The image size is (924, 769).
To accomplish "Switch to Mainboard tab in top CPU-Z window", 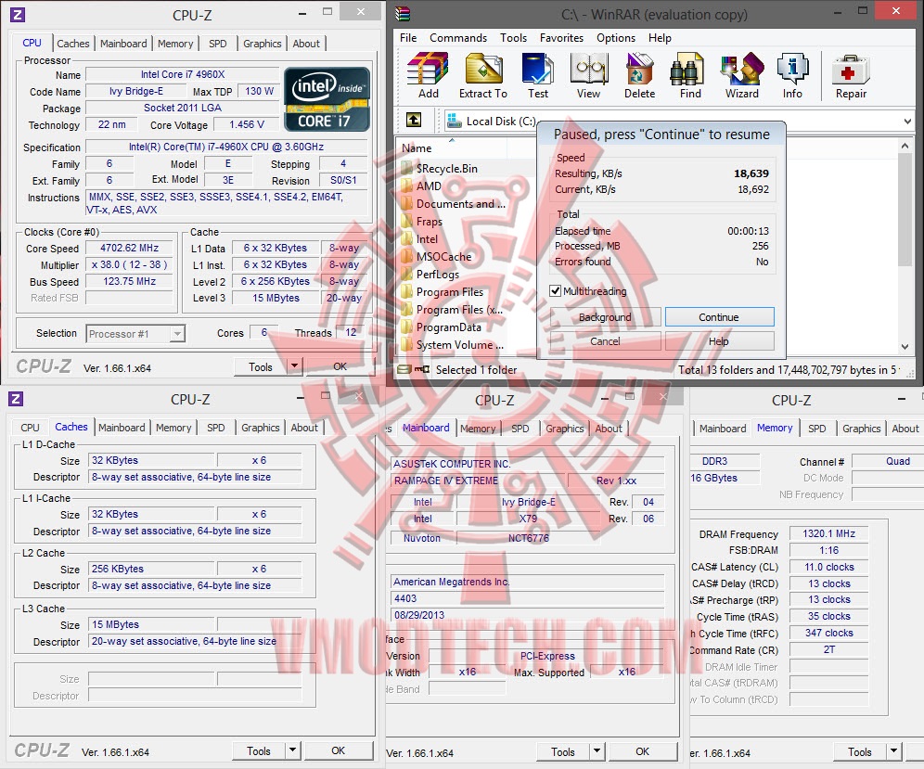I will (123, 44).
